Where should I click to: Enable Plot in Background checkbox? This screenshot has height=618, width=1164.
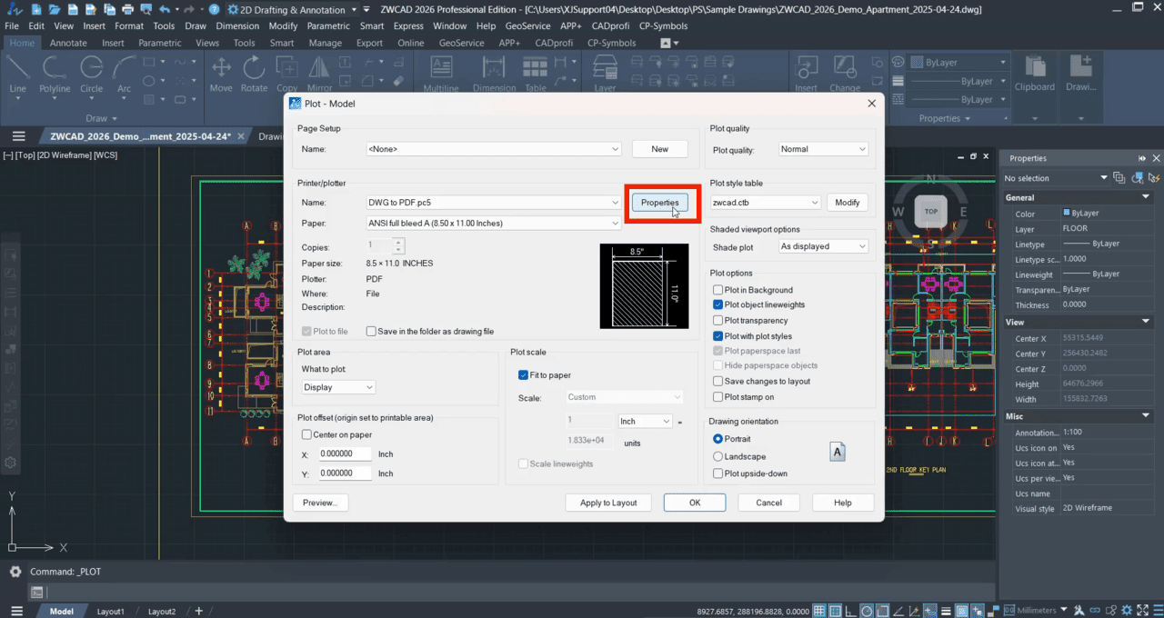[x=718, y=290]
